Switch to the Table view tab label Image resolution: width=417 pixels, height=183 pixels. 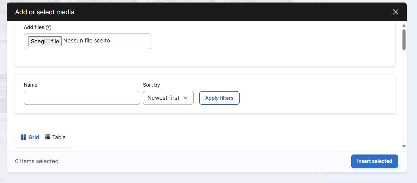click(59, 137)
